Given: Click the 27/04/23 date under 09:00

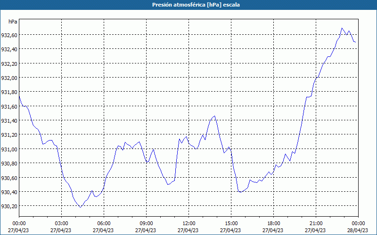Looking at the screenshot, I should pos(146,230).
